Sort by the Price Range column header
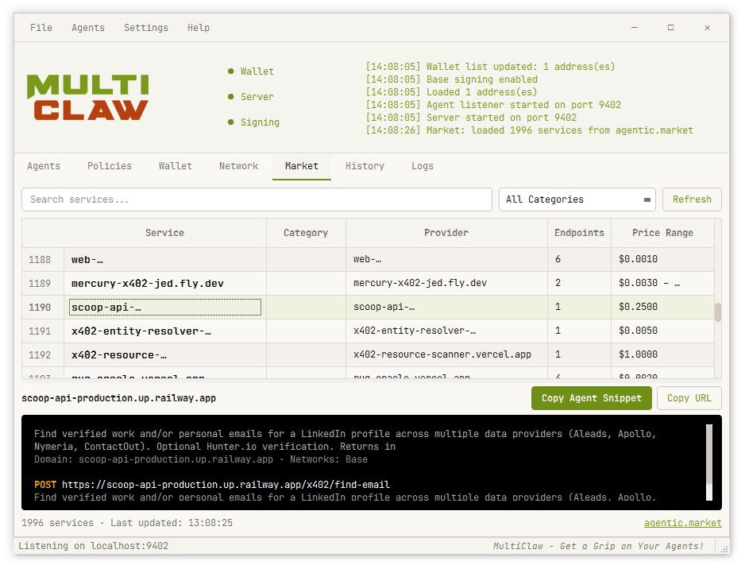 [663, 233]
